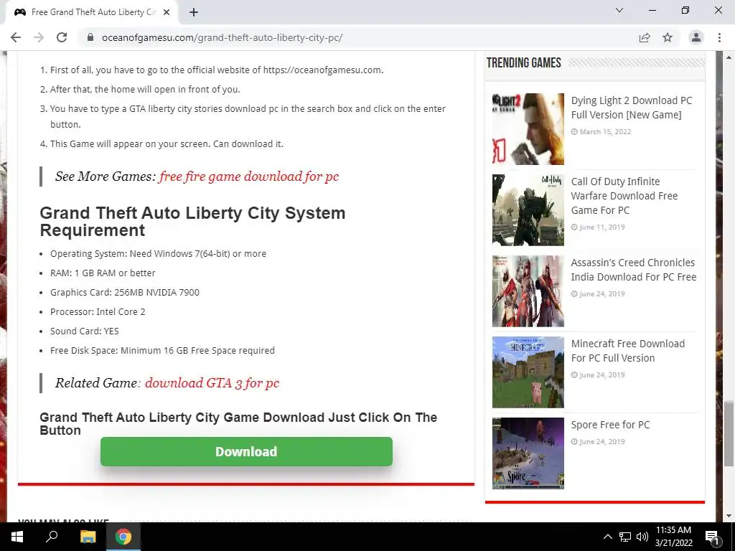Open Dying Light 2 Download PC article
Image resolution: width=735 pixels, height=551 pixels.
[632, 108]
